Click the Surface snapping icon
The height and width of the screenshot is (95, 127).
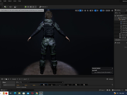(x=88, y=11)
